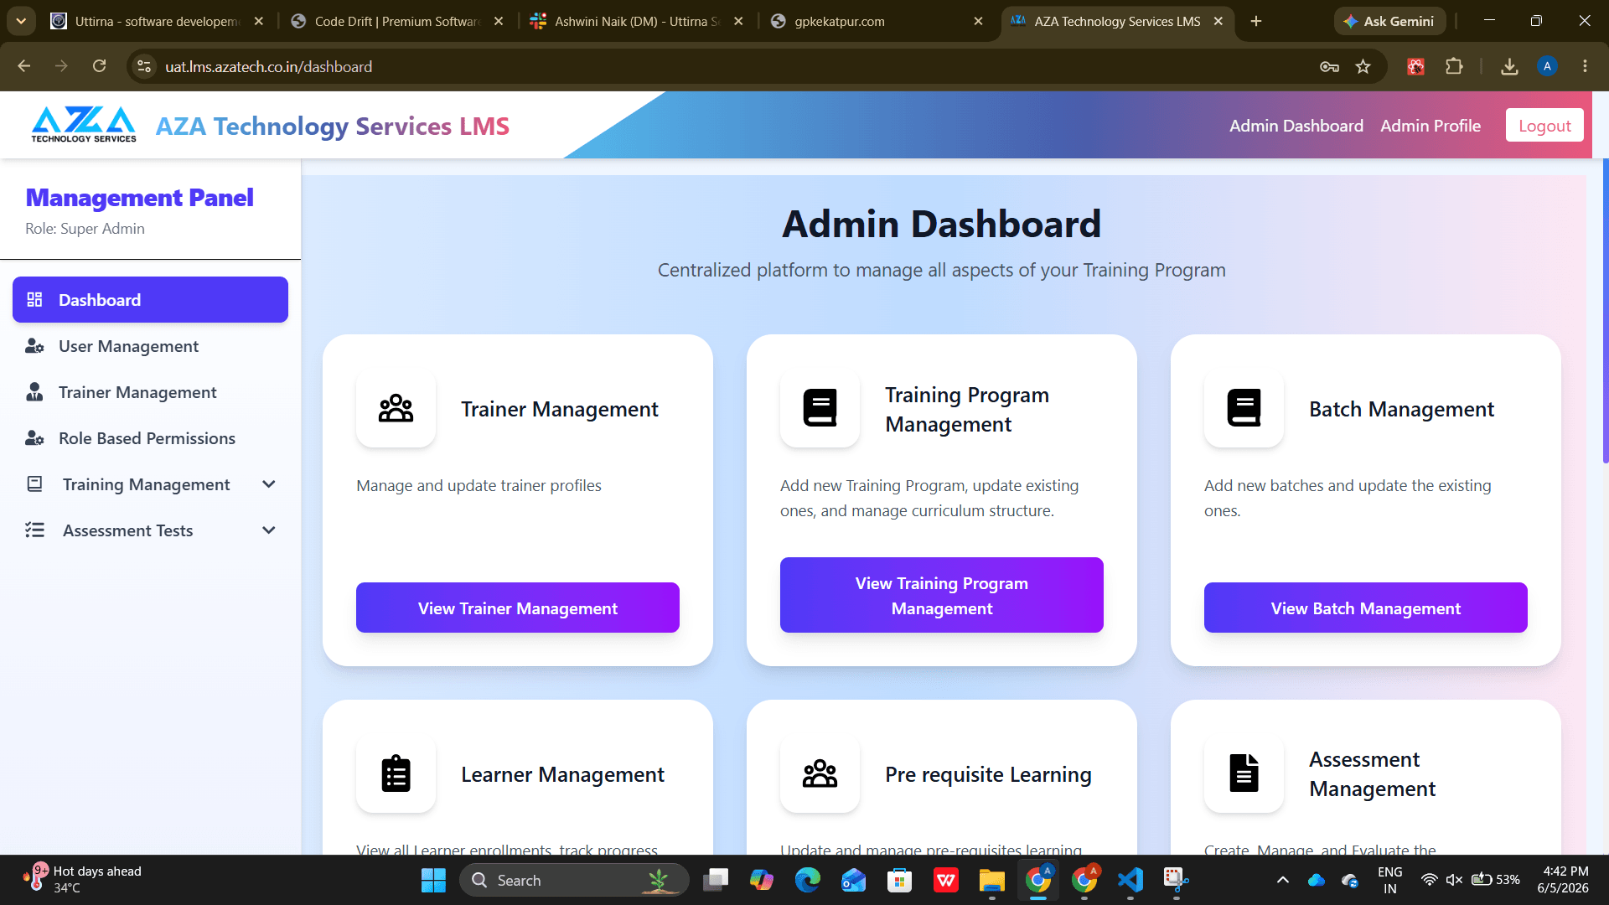Open Microsoft Edge from taskbar
Image resolution: width=1609 pixels, height=905 pixels.
pos(807,880)
